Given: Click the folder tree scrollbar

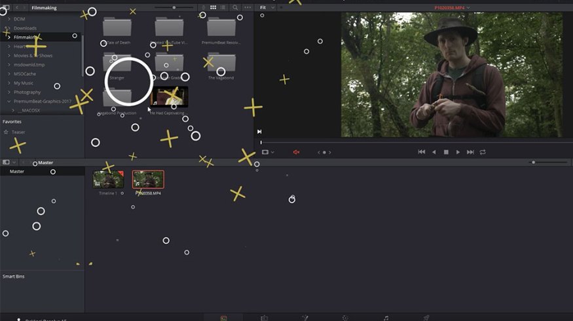Looking at the screenshot, I should click(x=83, y=55).
